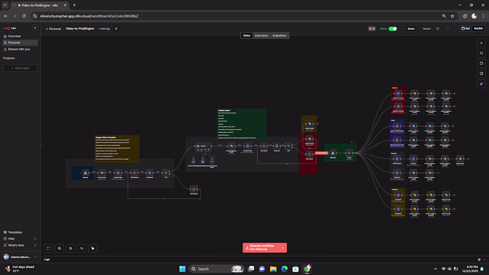Open the templates panel icon in the right sidebar
Image resolution: width=489 pixels, height=275 pixels.
coord(481,63)
